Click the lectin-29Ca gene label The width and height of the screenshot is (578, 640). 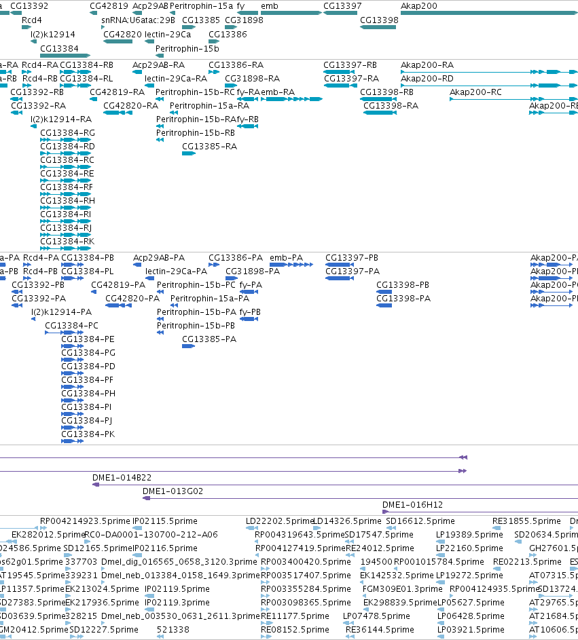point(168,35)
